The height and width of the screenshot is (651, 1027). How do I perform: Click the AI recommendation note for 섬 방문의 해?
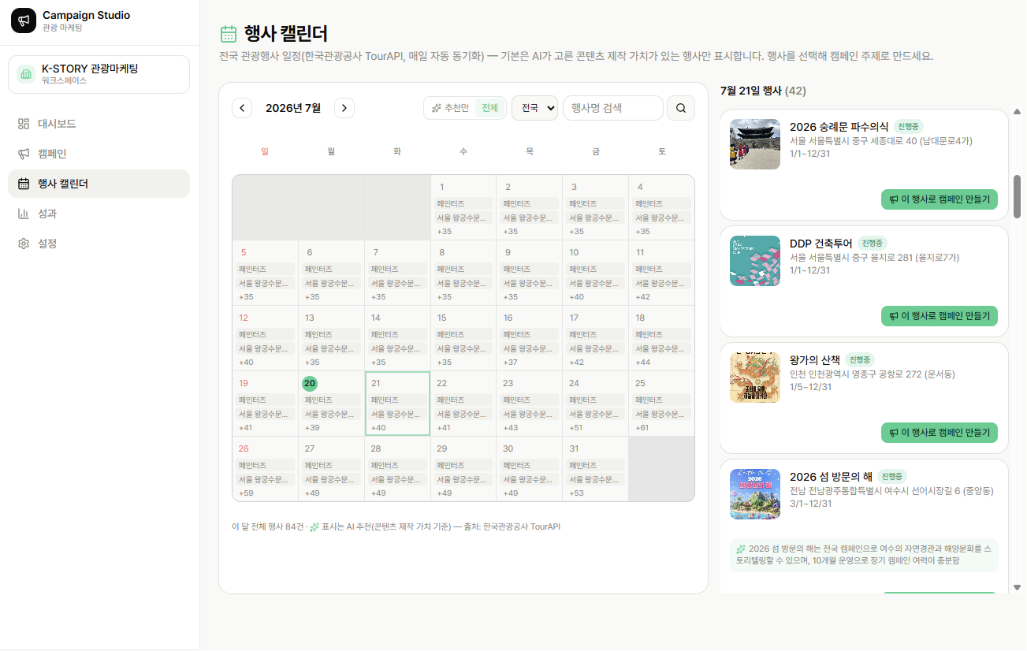click(x=864, y=555)
